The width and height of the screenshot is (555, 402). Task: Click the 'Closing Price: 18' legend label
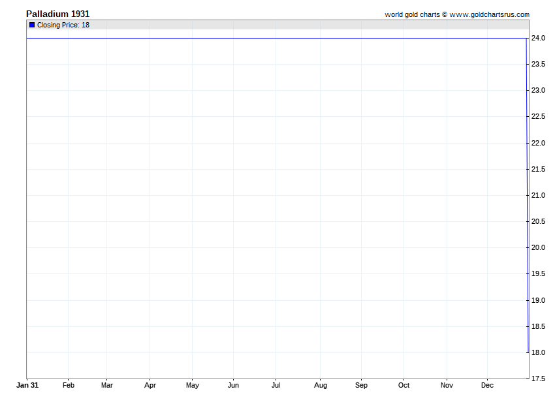63,25
